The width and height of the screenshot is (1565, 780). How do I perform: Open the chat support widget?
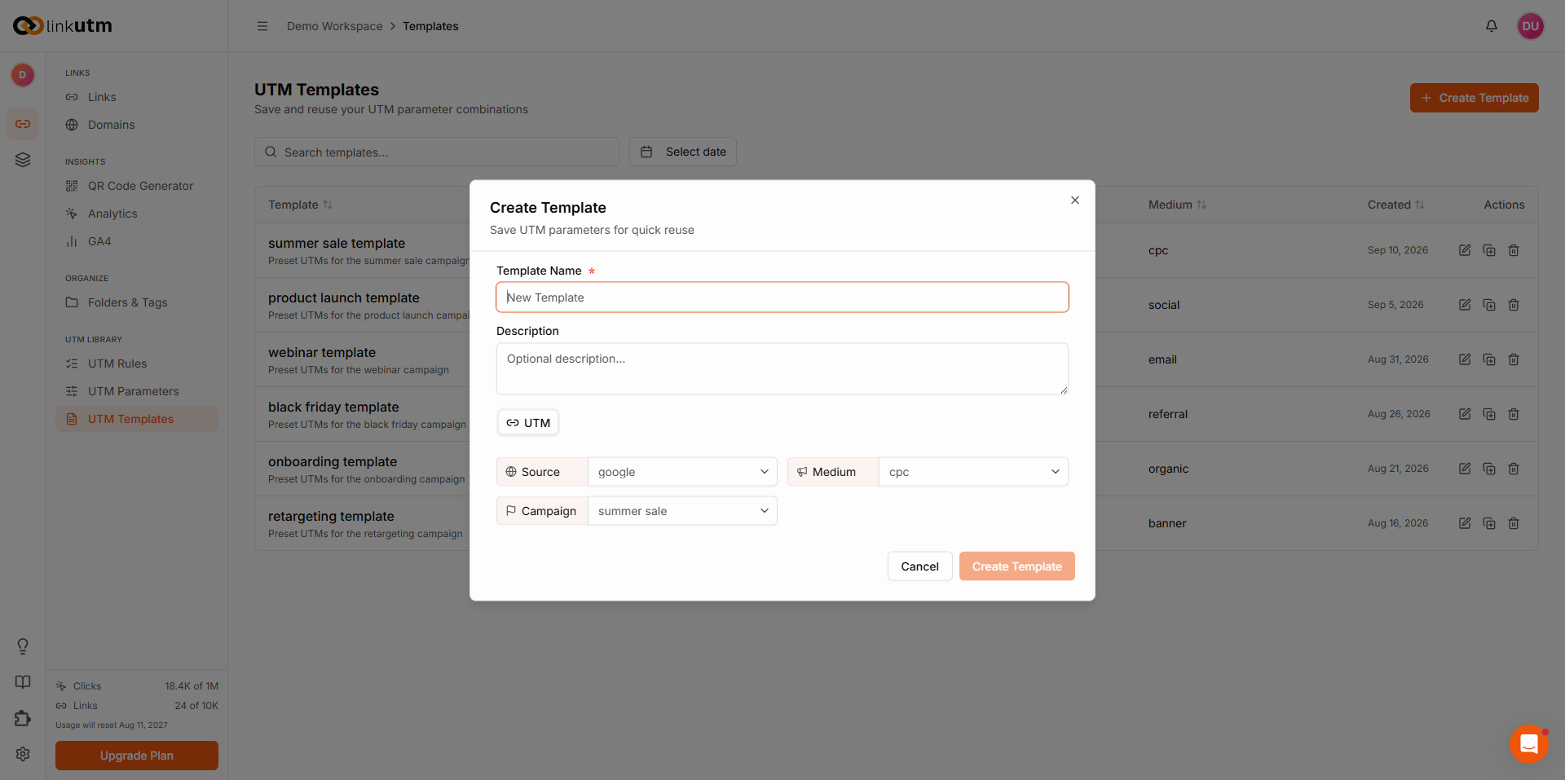tap(1529, 744)
